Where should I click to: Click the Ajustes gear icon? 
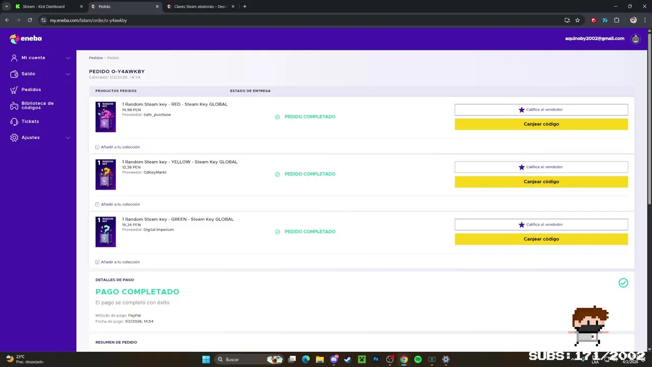(x=14, y=138)
